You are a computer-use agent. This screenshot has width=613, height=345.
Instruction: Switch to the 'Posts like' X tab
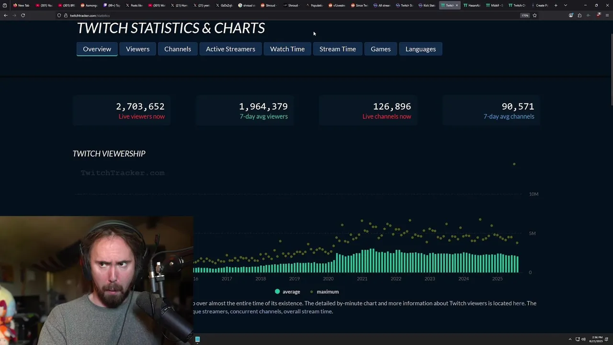[135, 5]
